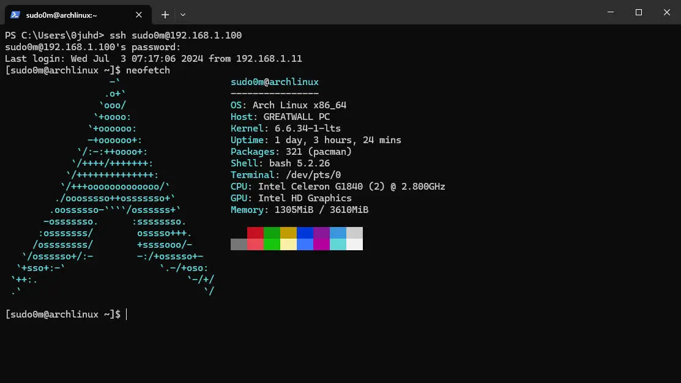Click the 'Uptime: 1 day, 3 hours' line
Viewport: 681px width, 383px height.
(x=316, y=140)
